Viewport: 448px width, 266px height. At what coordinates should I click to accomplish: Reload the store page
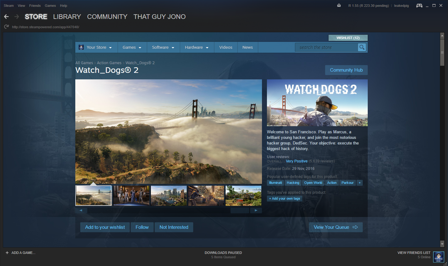(7, 27)
